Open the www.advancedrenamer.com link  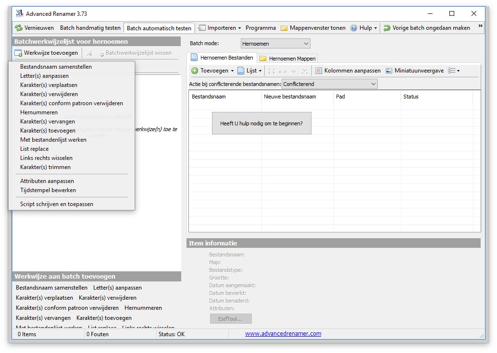pyautogui.click(x=283, y=334)
